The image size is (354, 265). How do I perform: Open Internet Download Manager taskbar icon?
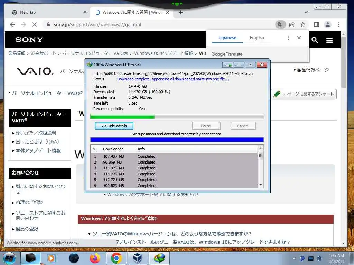[x=159, y=258]
